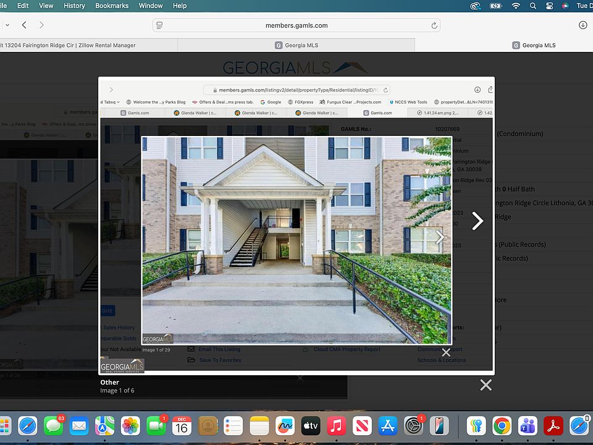593x445 pixels.
Task: Click the 'Other' image caption
Action: [x=110, y=382]
